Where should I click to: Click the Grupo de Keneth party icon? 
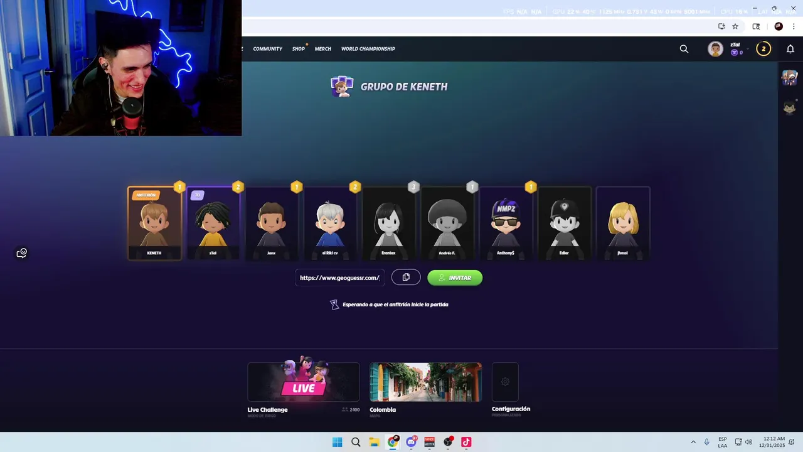coord(342,87)
